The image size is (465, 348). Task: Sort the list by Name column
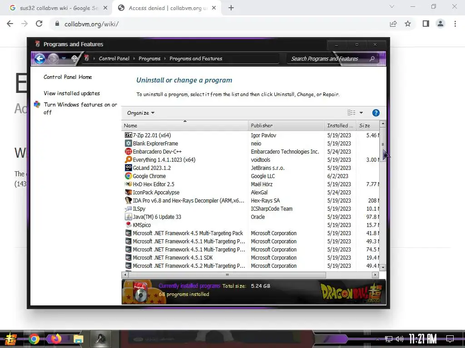(184, 126)
